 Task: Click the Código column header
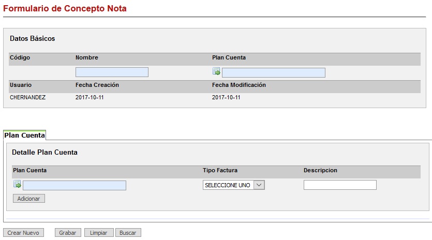(x=20, y=57)
